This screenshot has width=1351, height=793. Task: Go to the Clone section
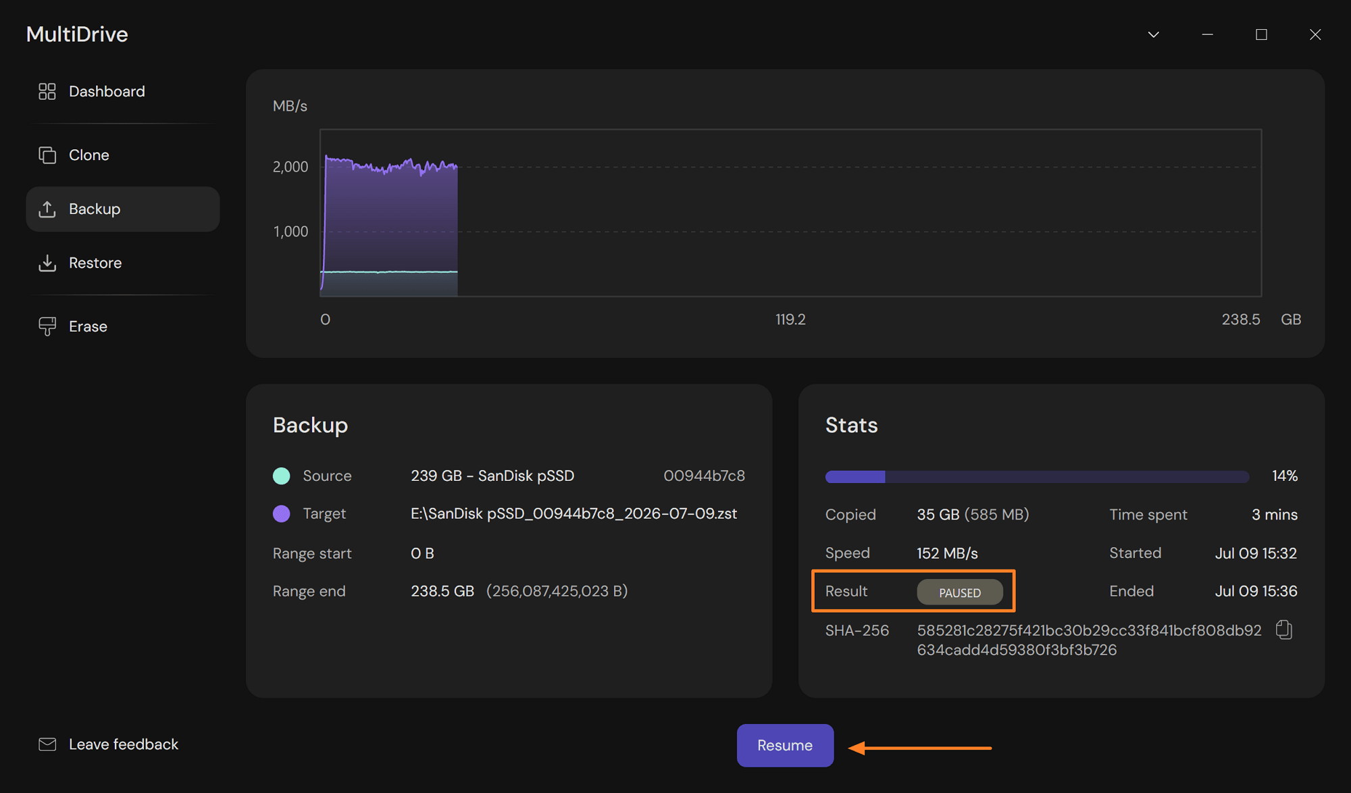(123, 155)
